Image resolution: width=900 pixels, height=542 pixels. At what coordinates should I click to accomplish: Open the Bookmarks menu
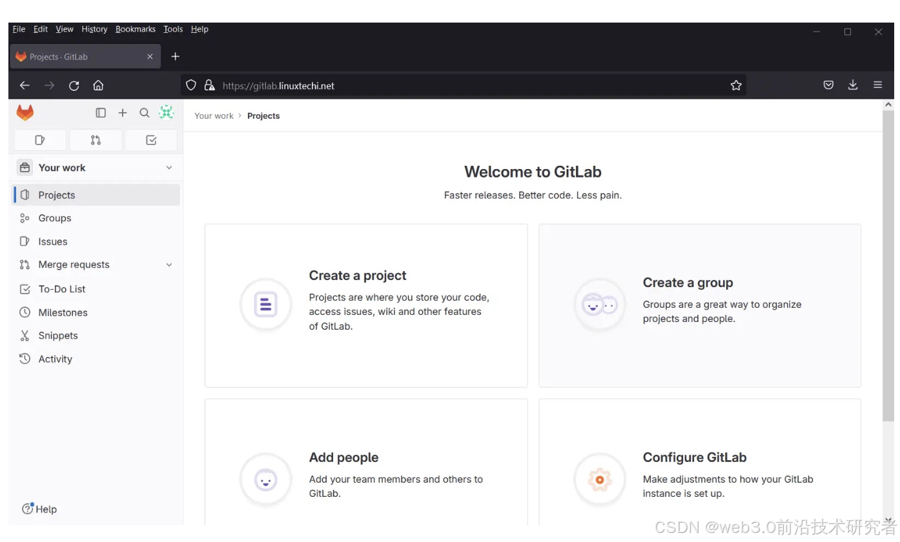point(135,28)
